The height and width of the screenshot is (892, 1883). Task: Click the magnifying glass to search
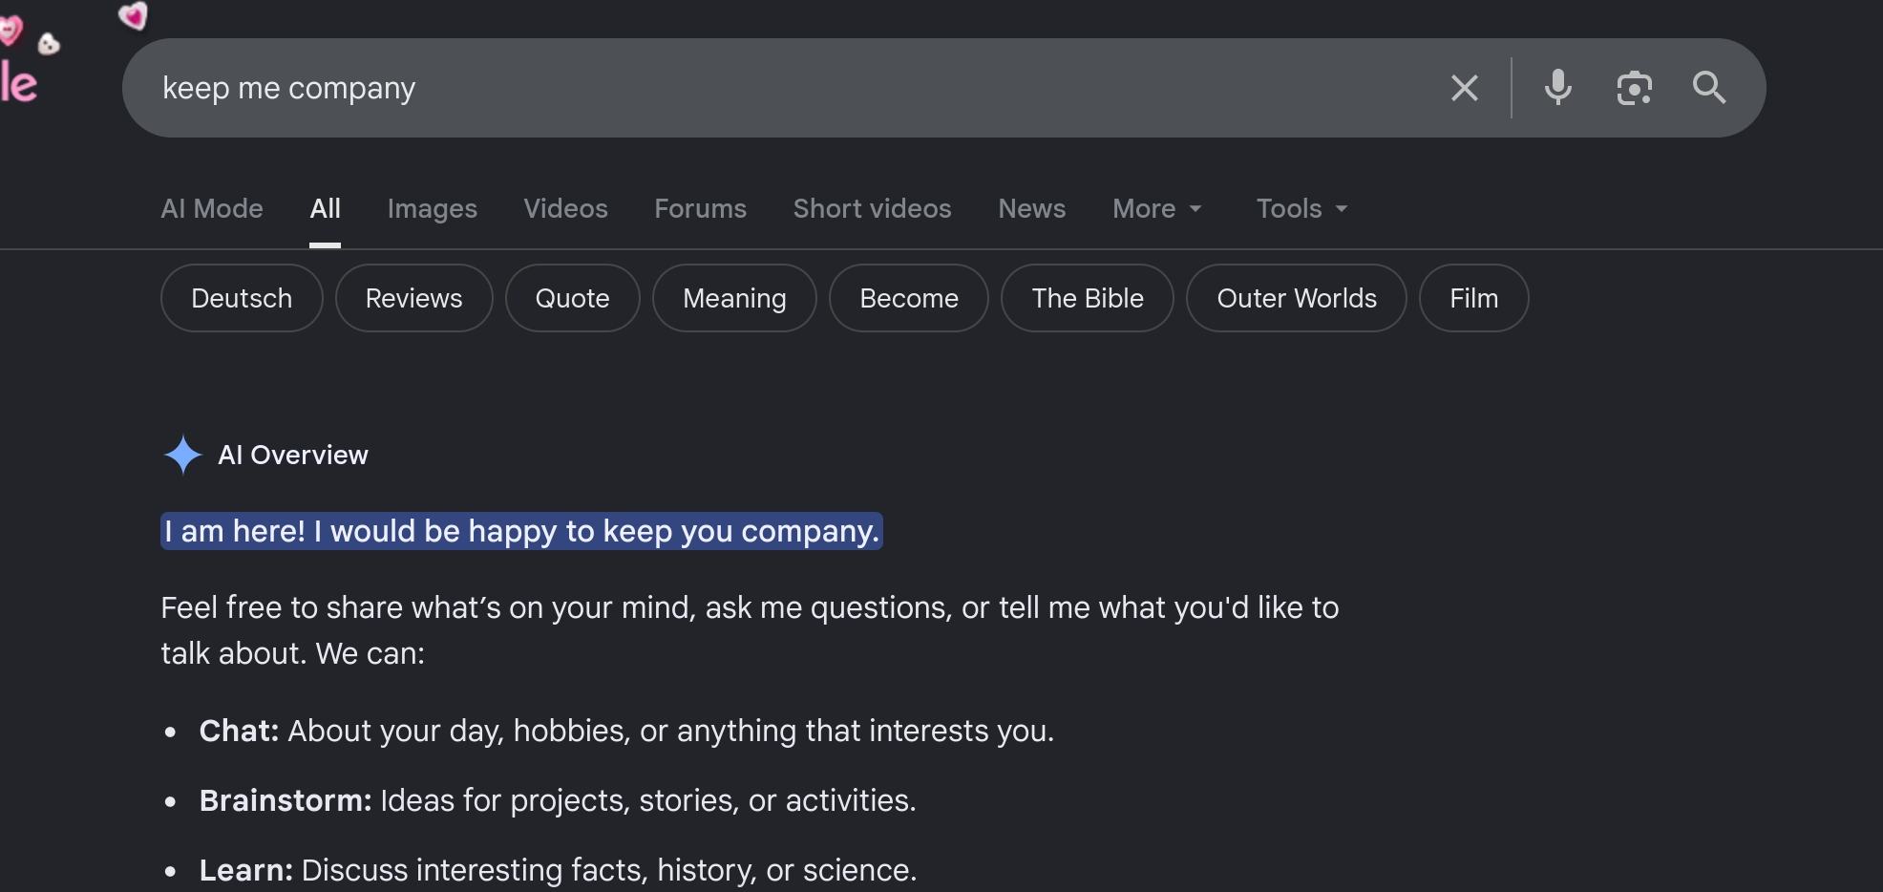click(x=1709, y=88)
